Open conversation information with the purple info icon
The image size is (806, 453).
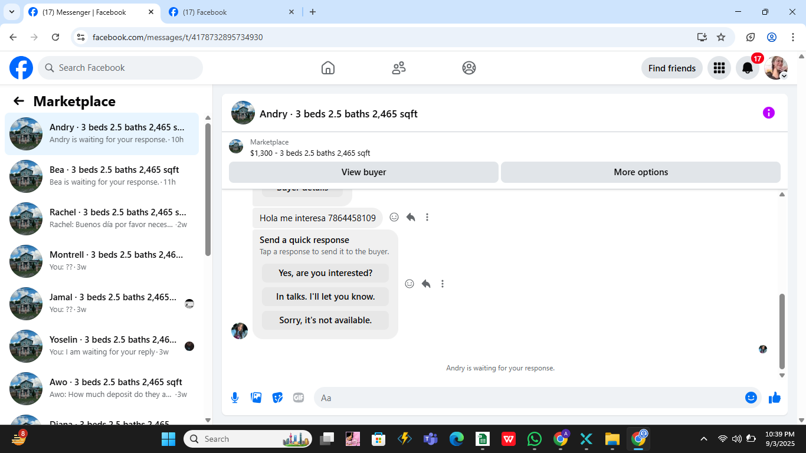tap(769, 113)
